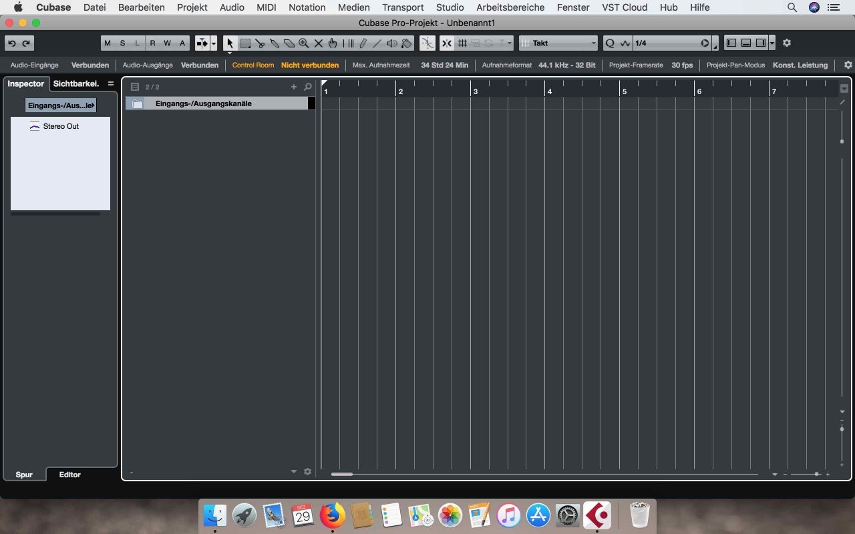The width and height of the screenshot is (855, 534).
Task: Open the Transport menu
Action: pos(403,7)
